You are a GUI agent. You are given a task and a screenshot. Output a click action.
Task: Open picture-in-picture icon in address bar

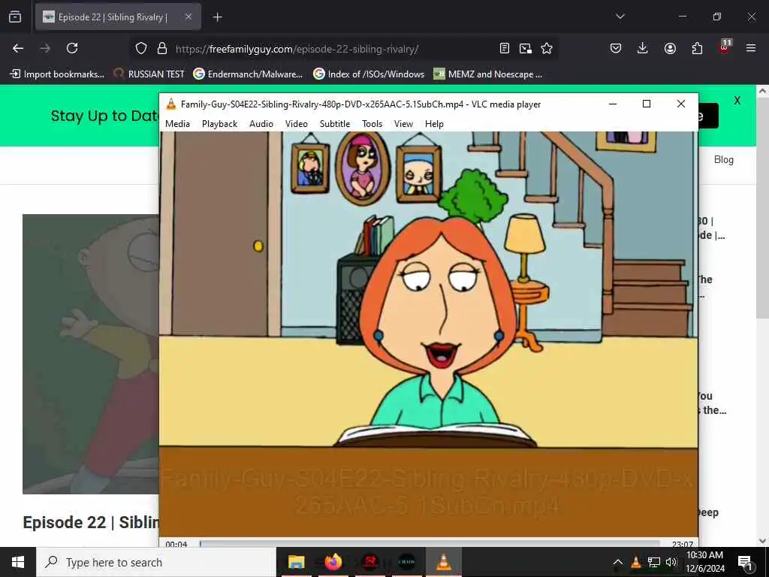click(x=525, y=48)
